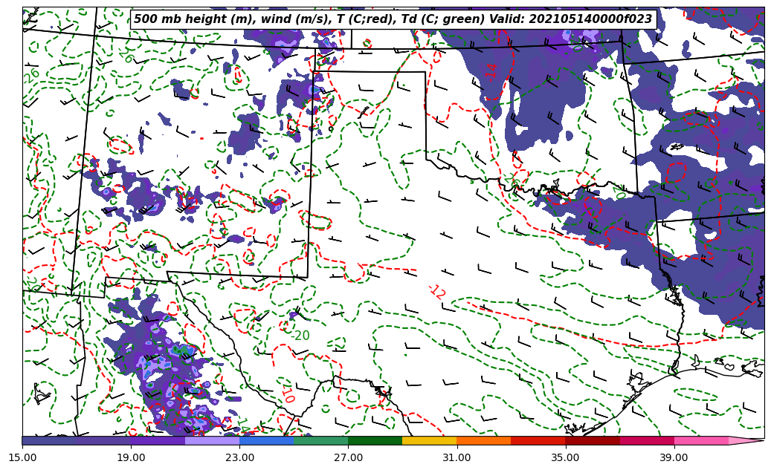Pick the pink colorbar segment after 39.00

click(700, 440)
